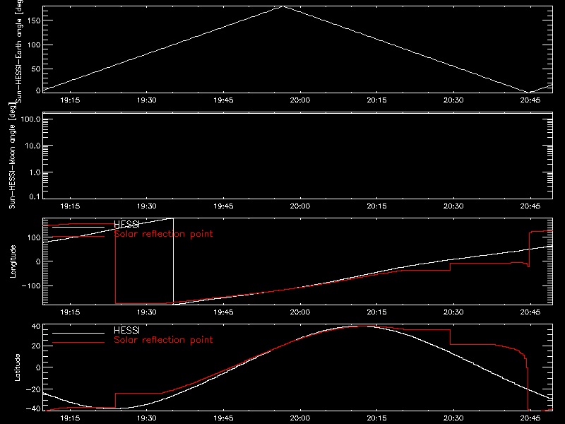
Task: Click the white vertical longitude wrap line
Action: [173, 261]
